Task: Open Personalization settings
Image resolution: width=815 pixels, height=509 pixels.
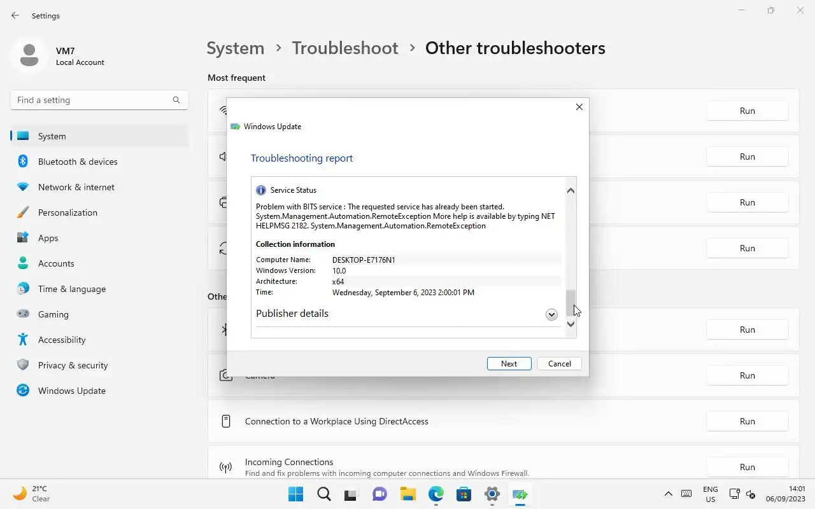Action: point(99,213)
